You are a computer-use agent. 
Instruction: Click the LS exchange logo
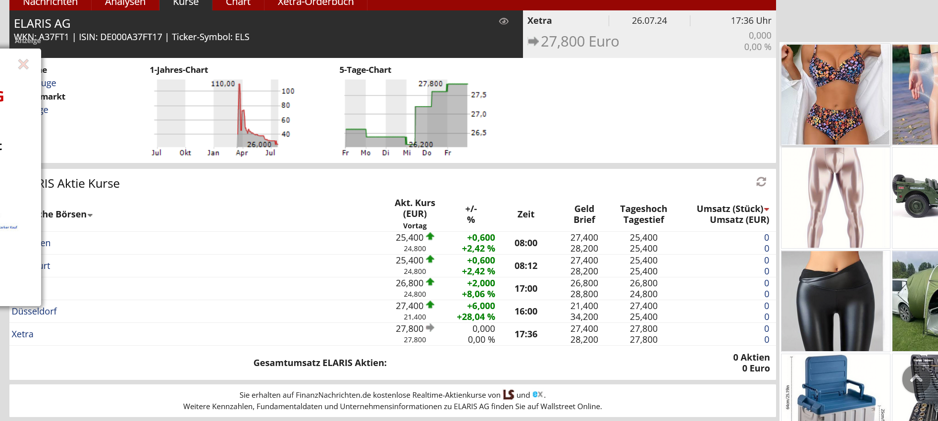point(509,395)
